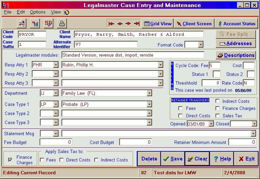Expand Resp Atty 2 code dropdown
Viewport: 260px width, 179px height.
point(56,74)
